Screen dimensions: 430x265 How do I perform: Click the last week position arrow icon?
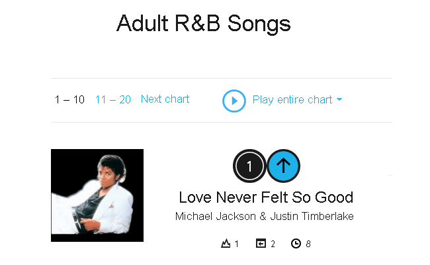click(261, 244)
